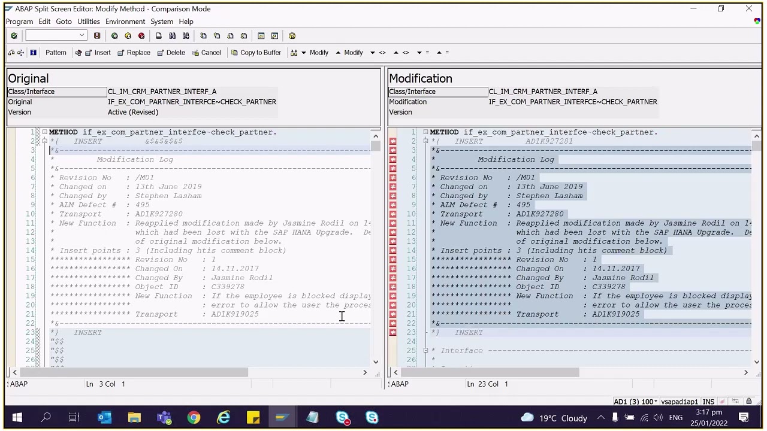This screenshot has width=767, height=431.
Task: Click the First Page icon
Action: coord(203,36)
